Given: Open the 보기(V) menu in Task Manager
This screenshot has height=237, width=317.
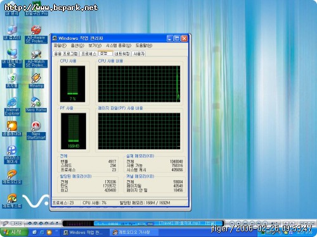Looking at the screenshot, I should tap(95, 46).
